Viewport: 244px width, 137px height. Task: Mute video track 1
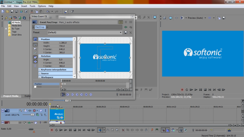coord(41,111)
